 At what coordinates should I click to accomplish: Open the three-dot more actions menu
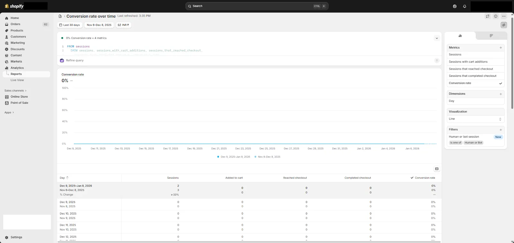tap(504, 16)
